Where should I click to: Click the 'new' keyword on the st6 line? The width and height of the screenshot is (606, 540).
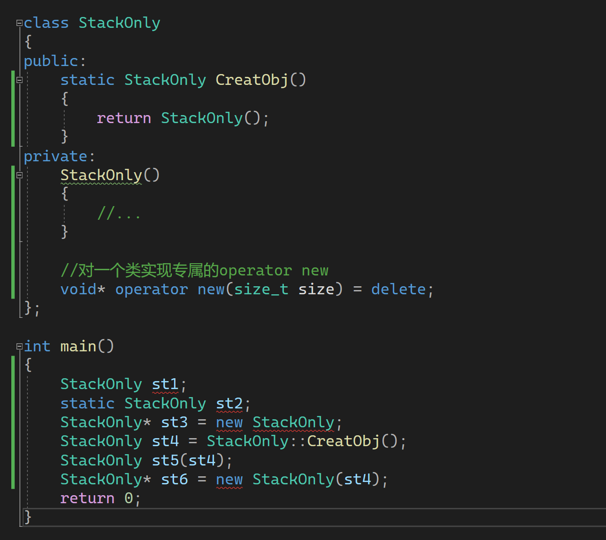[229, 479]
